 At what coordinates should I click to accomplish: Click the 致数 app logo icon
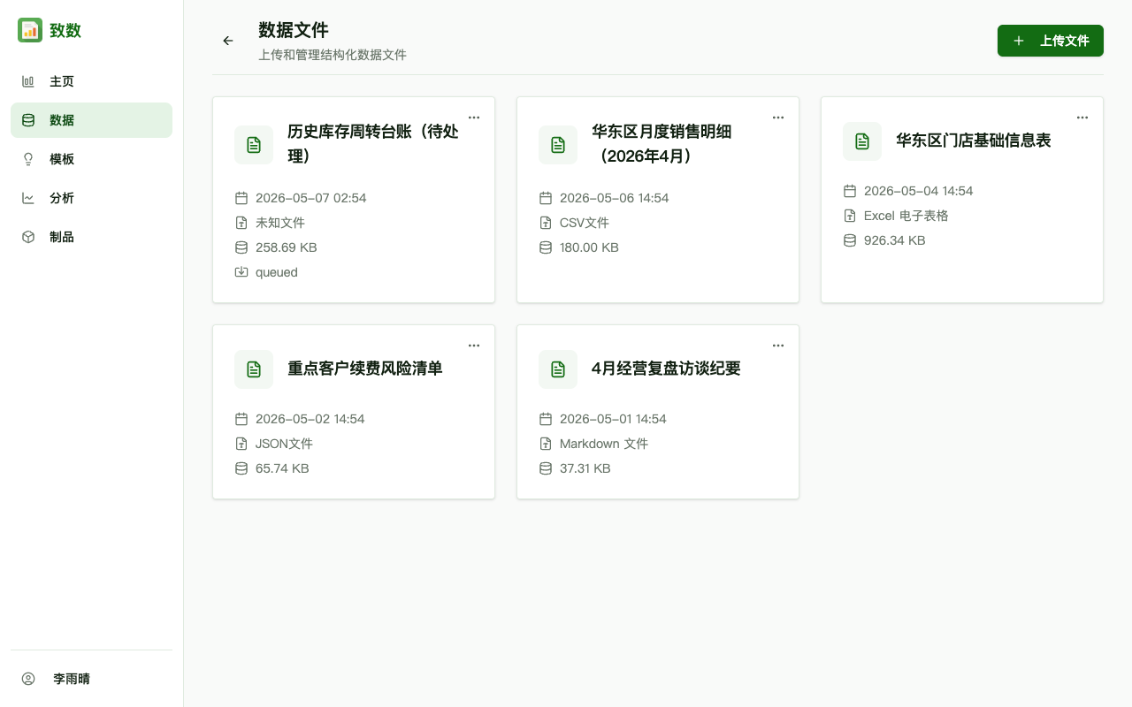click(x=30, y=30)
